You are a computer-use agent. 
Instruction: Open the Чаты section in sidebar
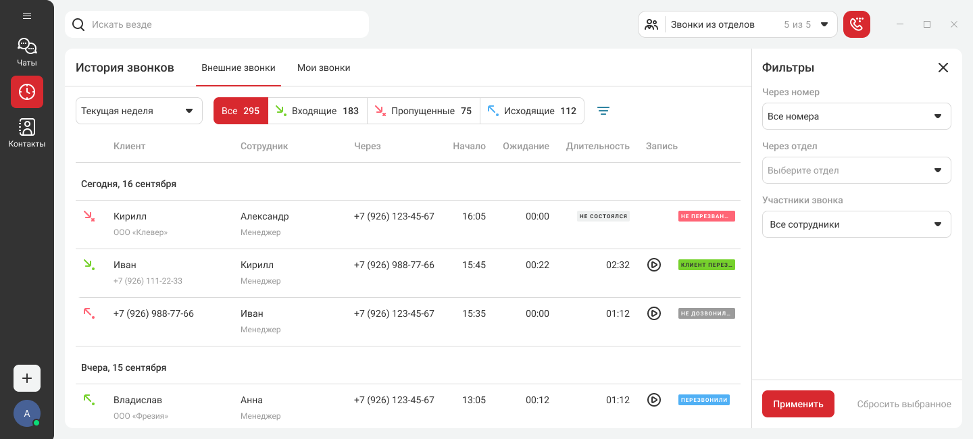pos(27,52)
